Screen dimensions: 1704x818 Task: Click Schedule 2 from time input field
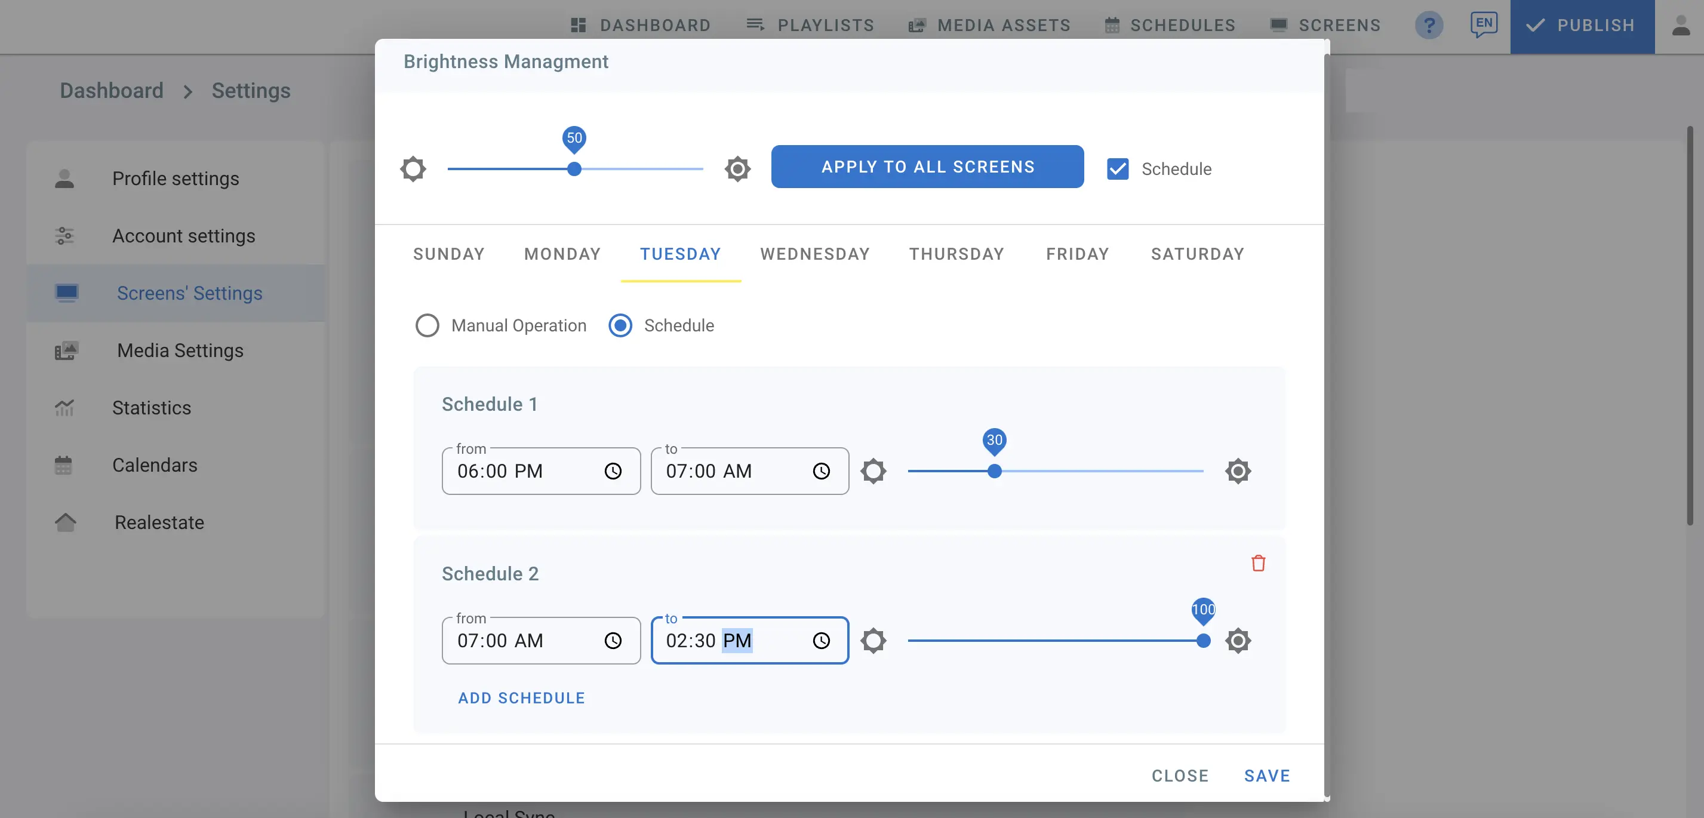522,640
